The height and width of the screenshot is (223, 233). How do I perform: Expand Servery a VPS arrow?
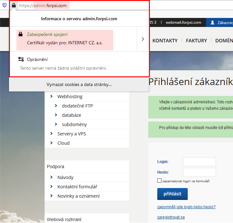pyautogui.click(x=51, y=133)
